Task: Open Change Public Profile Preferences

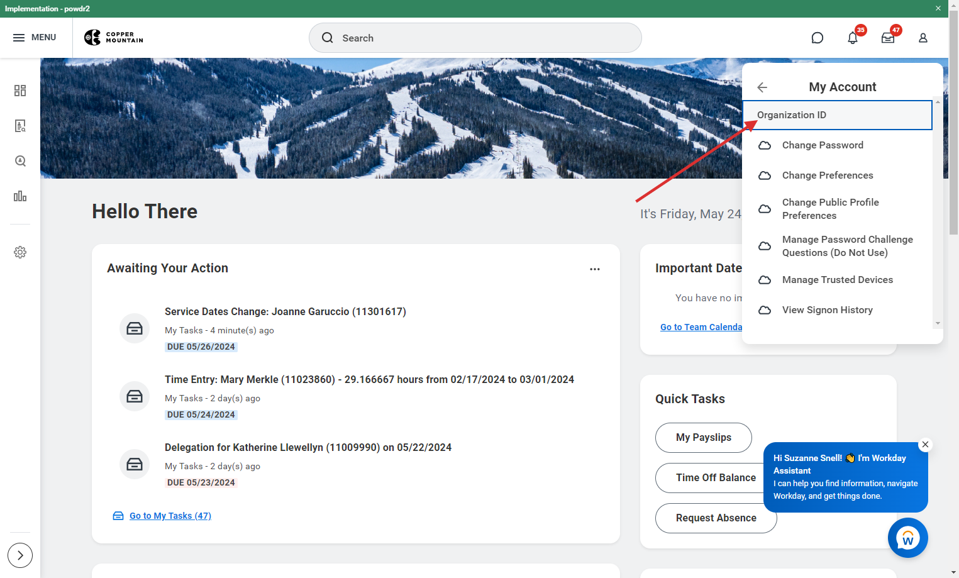Action: [837, 209]
